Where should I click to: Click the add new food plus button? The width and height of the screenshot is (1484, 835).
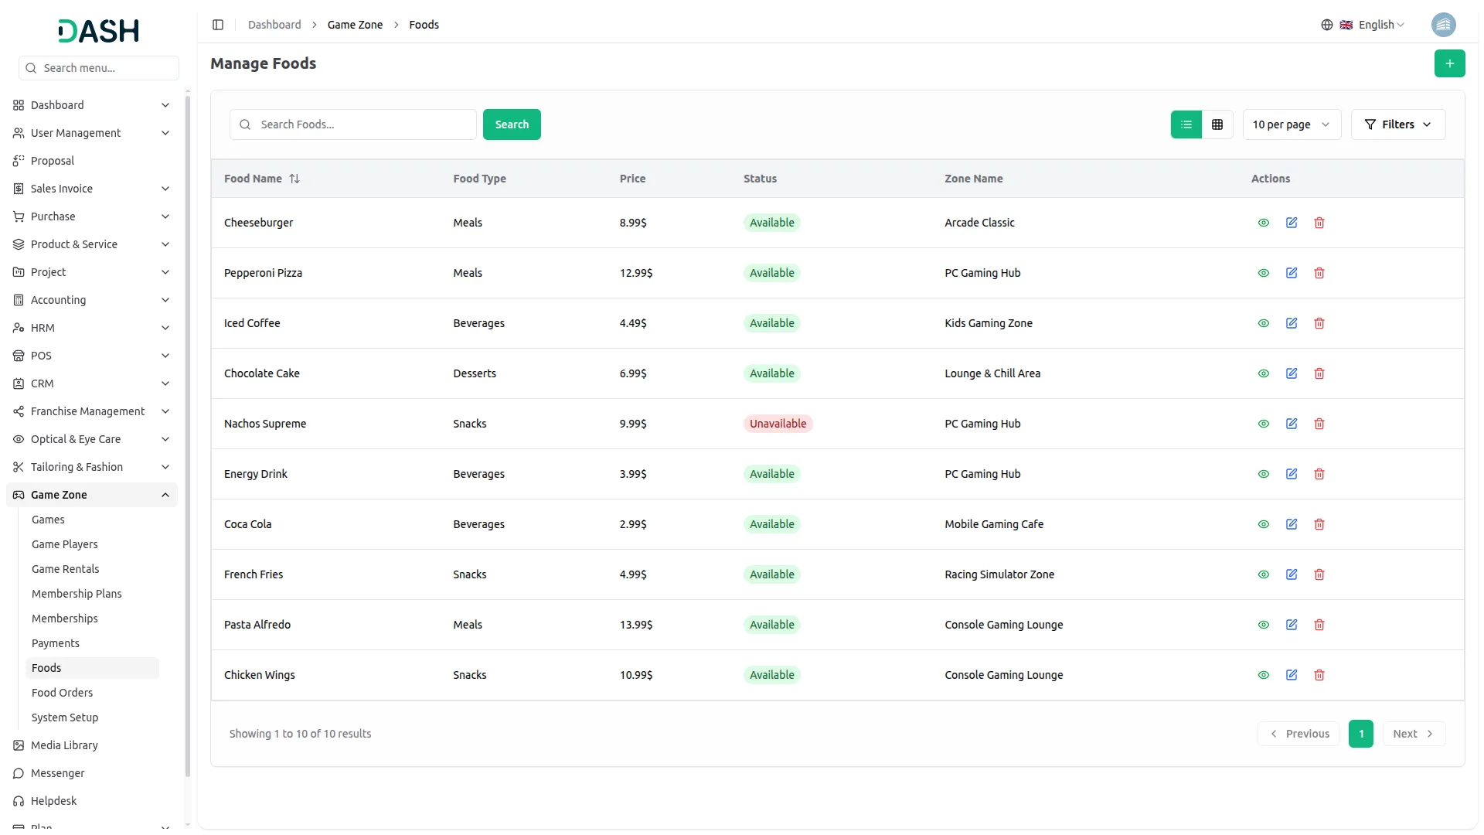click(x=1449, y=63)
